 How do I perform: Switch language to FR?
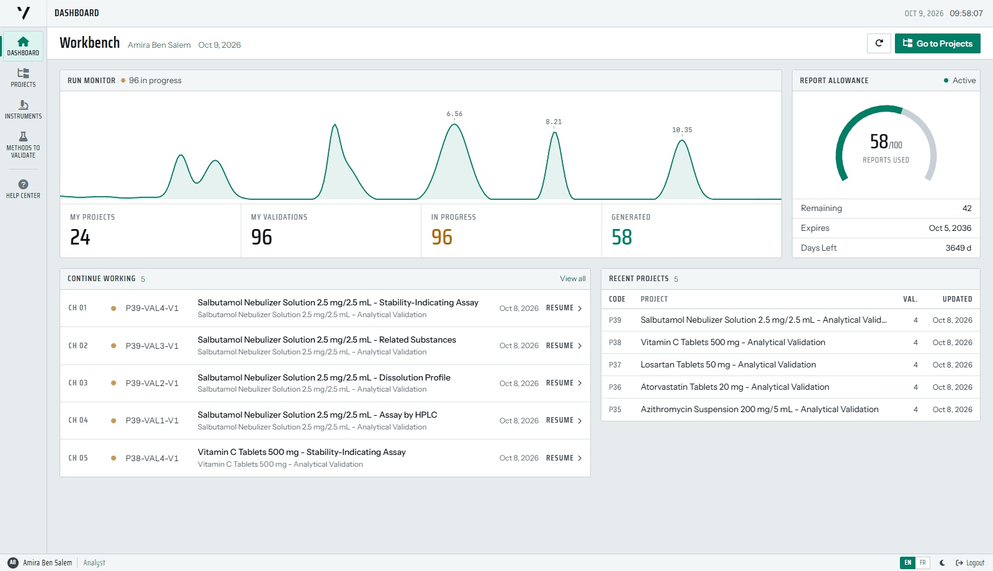pos(923,563)
